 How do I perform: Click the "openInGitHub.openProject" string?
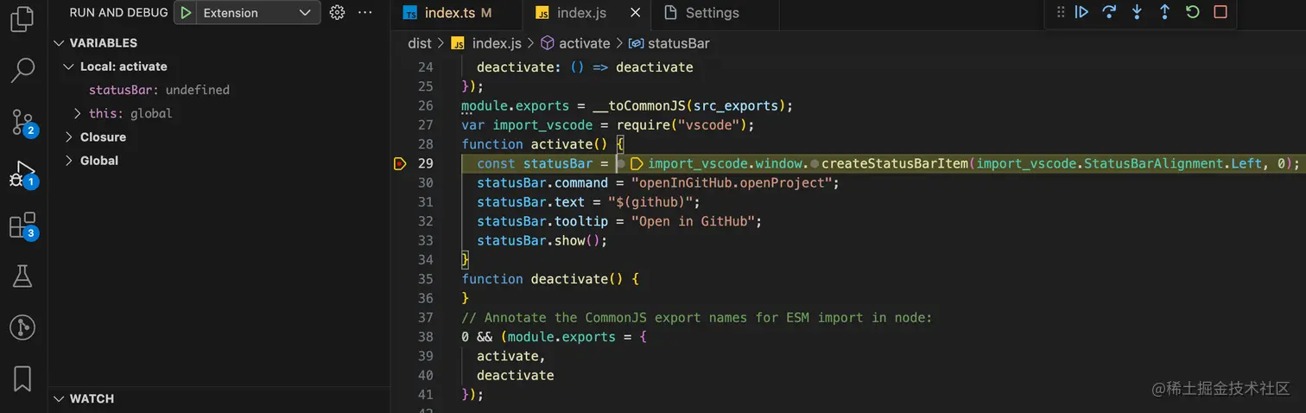(732, 183)
